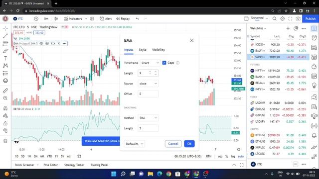Open the 5m interval selector

coord(46,19)
